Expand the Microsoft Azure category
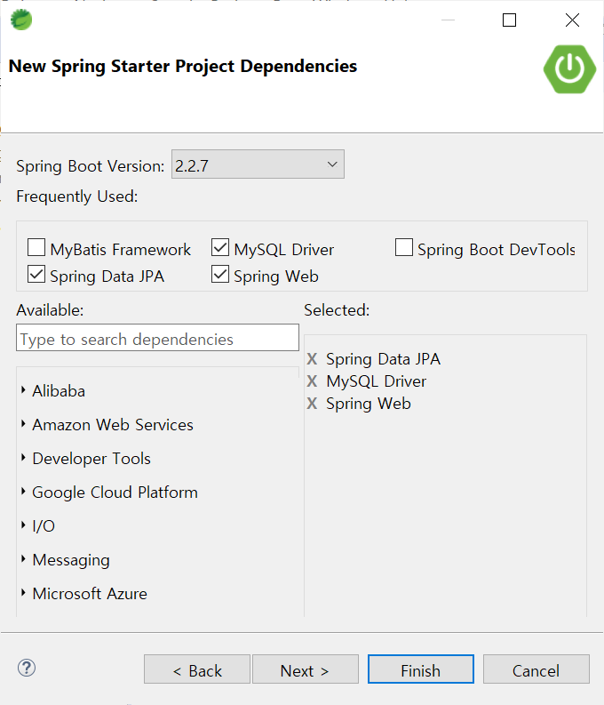The width and height of the screenshot is (604, 705). tap(23, 593)
